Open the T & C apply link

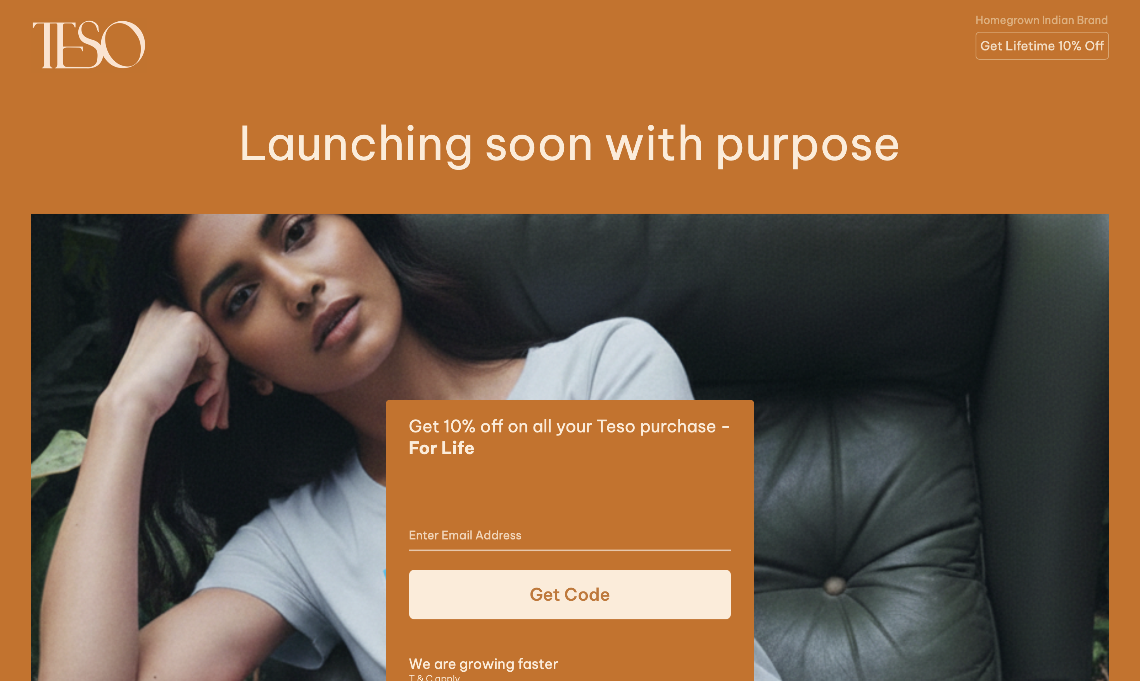point(434,677)
